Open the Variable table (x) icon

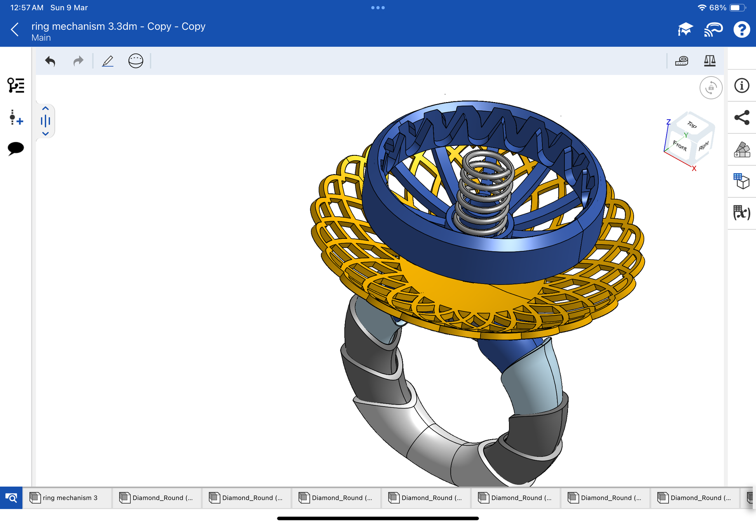741,213
